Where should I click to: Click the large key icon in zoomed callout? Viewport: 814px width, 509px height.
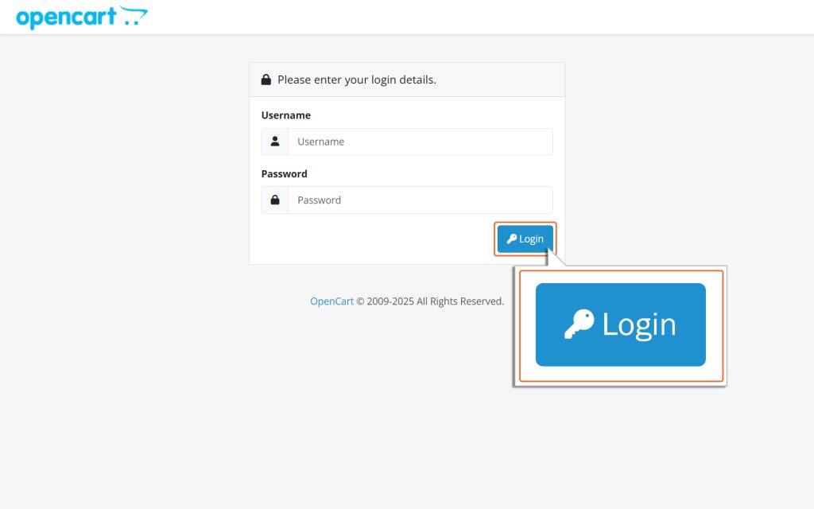(579, 324)
